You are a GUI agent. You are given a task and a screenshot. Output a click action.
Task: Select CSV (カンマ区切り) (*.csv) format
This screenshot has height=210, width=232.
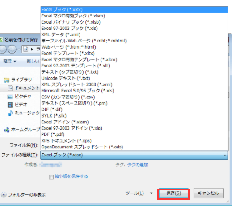click(134, 97)
